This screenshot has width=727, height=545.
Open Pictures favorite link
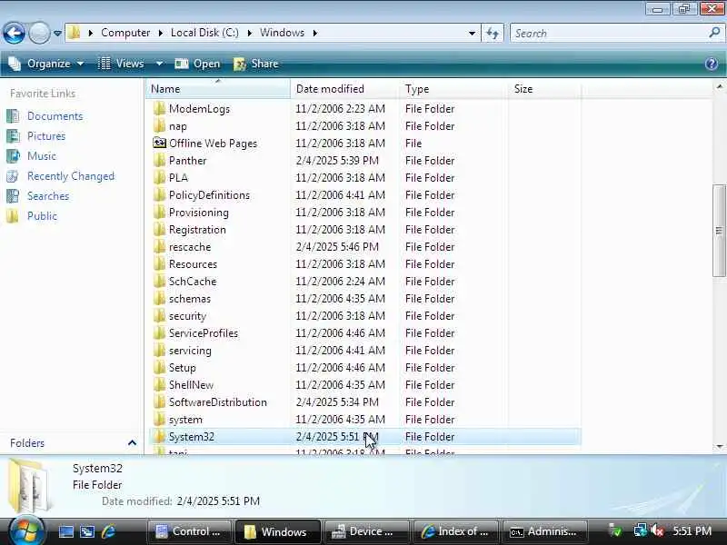(46, 135)
